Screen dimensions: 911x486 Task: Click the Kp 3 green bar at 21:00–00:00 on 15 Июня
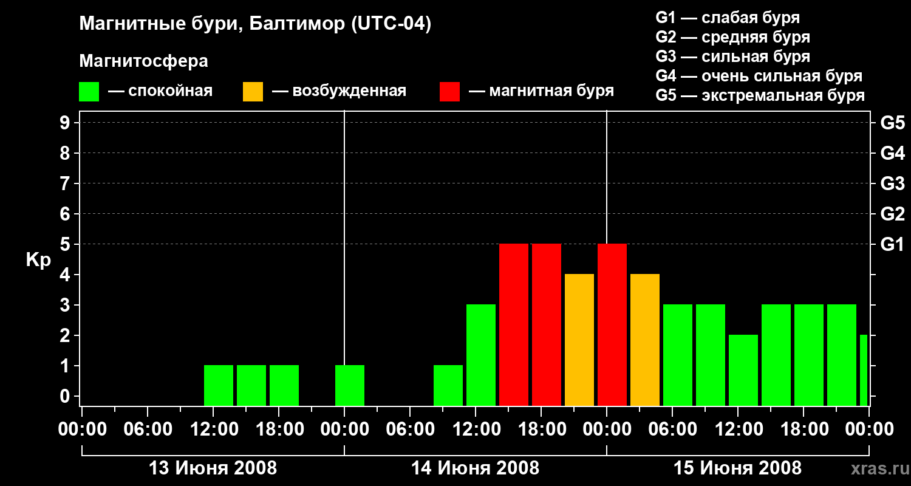842,355
